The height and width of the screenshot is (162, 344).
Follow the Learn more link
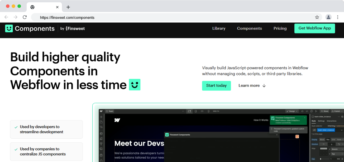coord(252,86)
